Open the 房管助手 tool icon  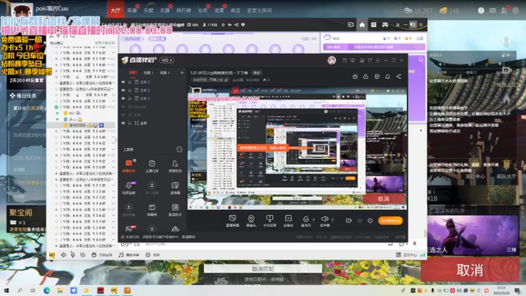(175, 166)
